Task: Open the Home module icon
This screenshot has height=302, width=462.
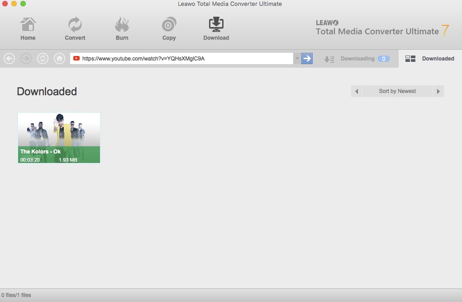Action: (x=28, y=28)
